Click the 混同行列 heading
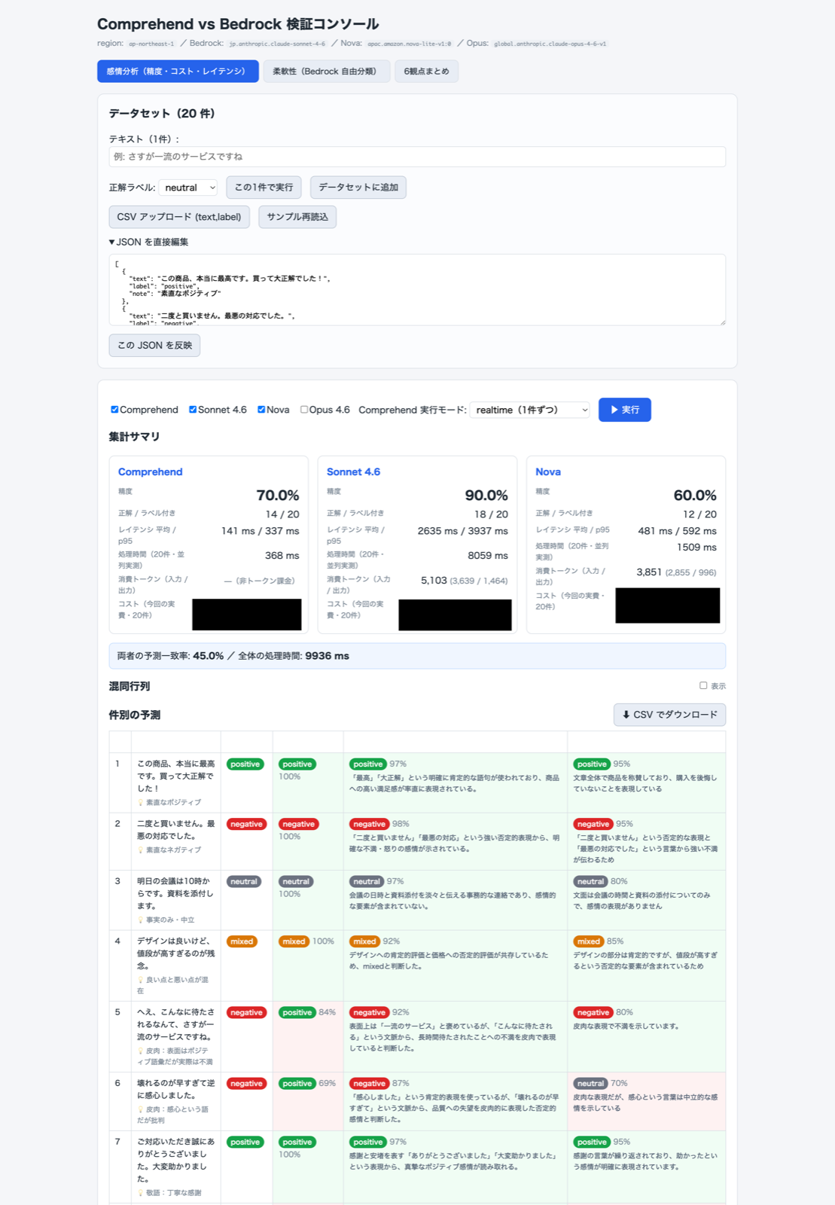Image resolution: width=835 pixels, height=1205 pixels. pos(130,686)
